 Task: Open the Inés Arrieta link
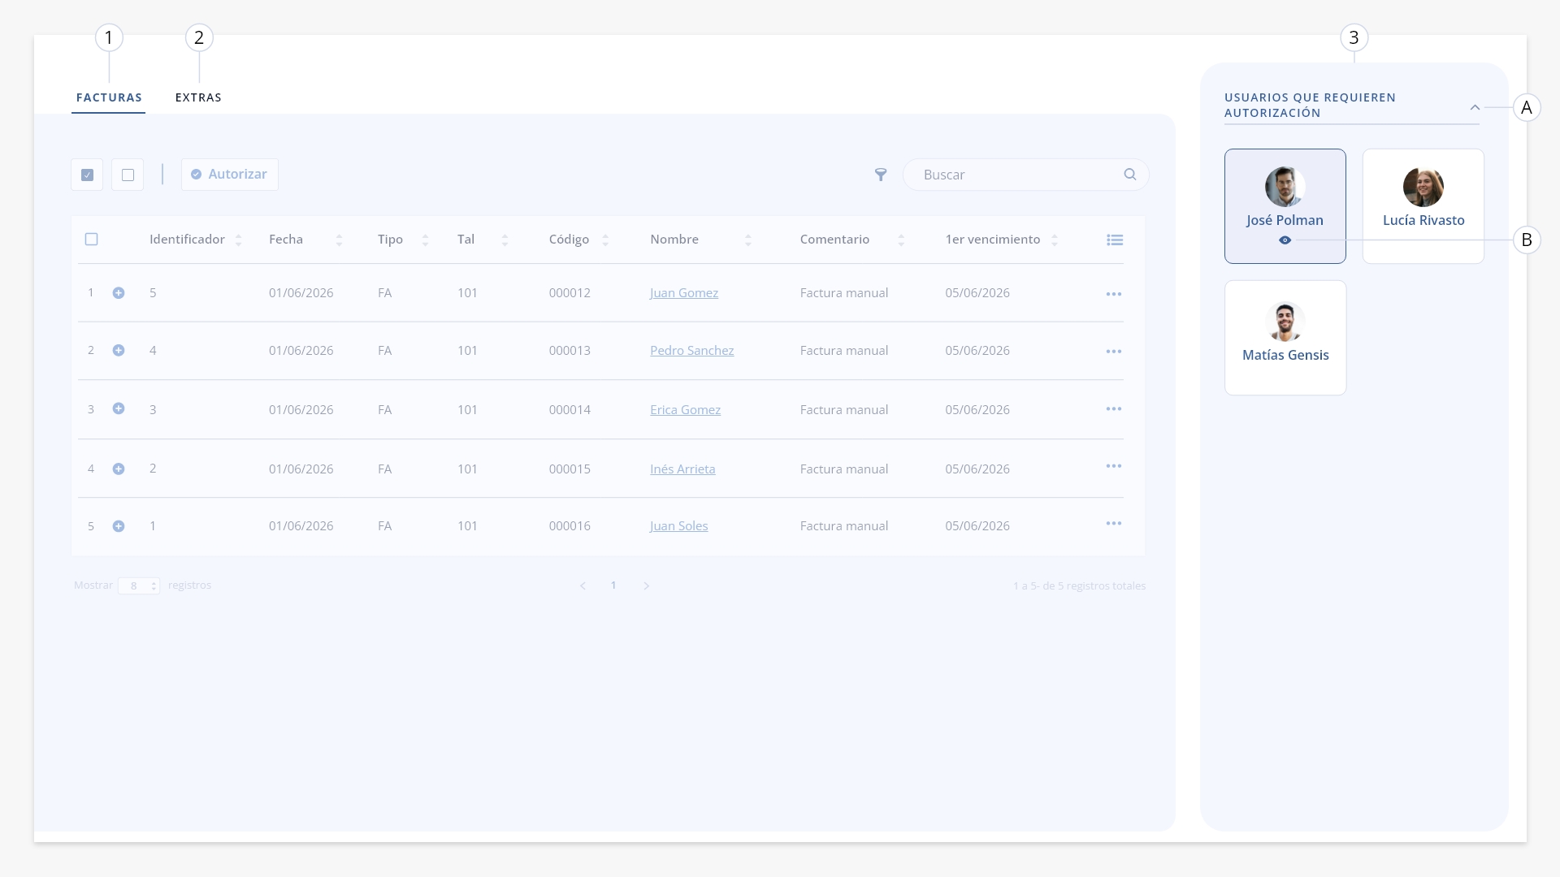(x=682, y=469)
